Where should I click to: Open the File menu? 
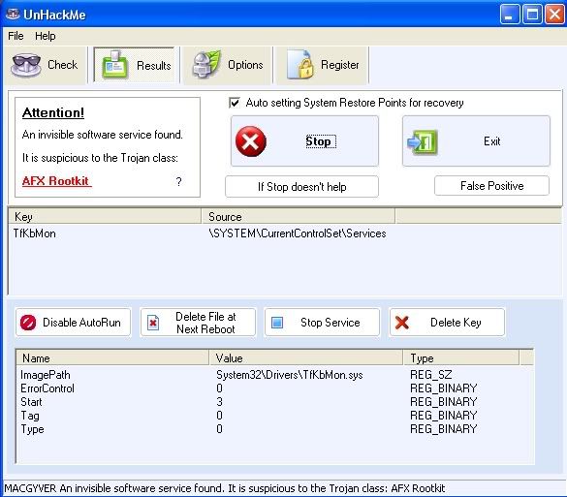[16, 36]
